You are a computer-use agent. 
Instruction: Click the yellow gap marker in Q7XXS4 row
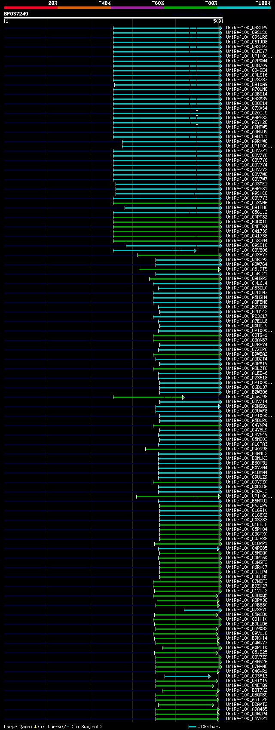pyautogui.click(x=197, y=110)
